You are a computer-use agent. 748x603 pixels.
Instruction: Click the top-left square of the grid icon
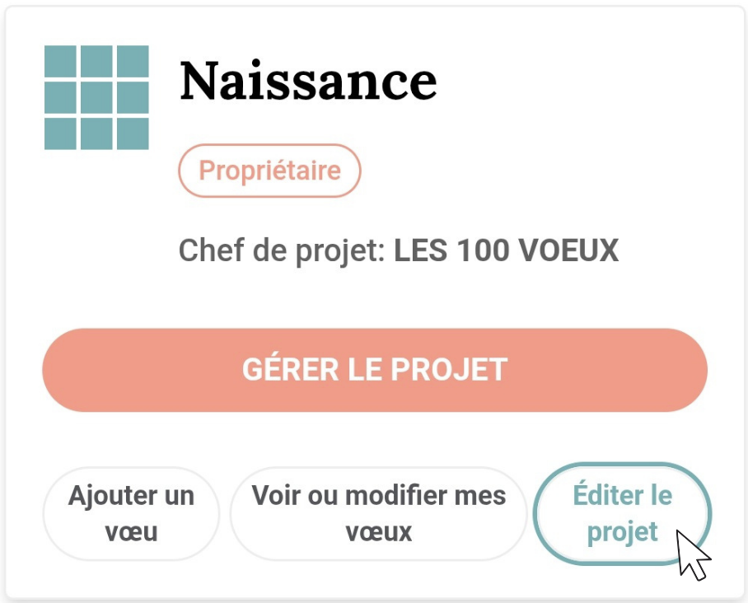tap(60, 61)
